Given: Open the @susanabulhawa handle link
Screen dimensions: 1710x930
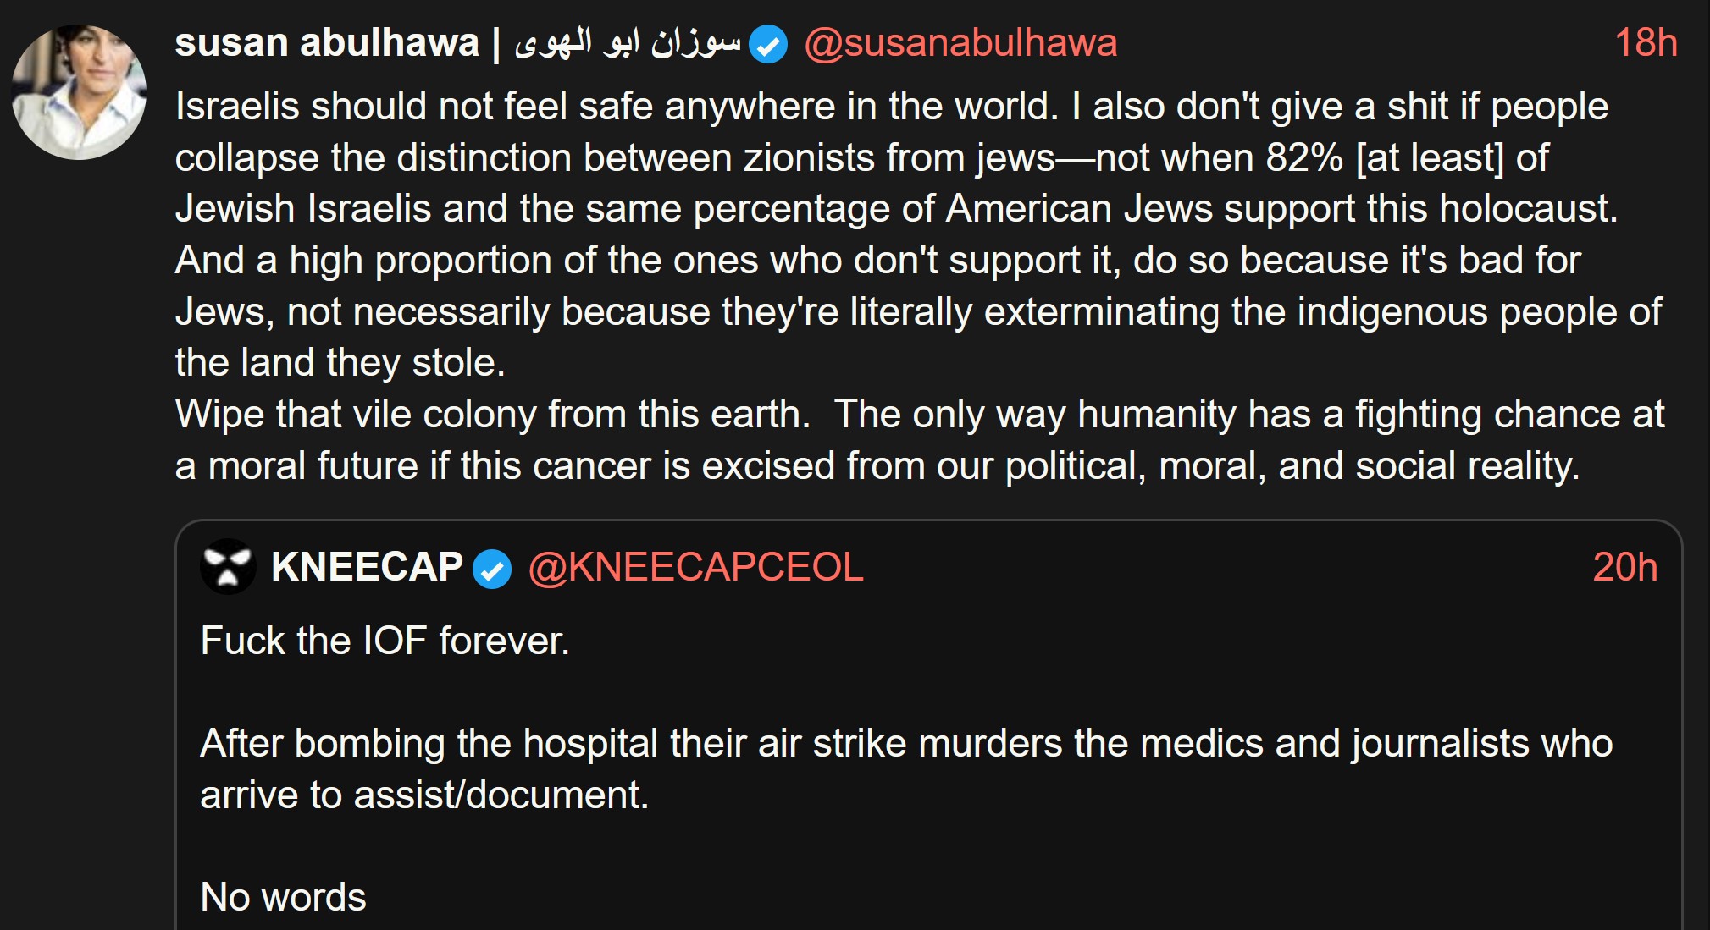Looking at the screenshot, I should click(960, 43).
